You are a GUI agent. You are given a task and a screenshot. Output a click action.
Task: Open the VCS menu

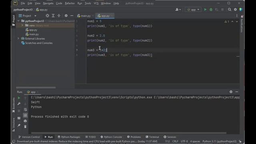point(96,3)
